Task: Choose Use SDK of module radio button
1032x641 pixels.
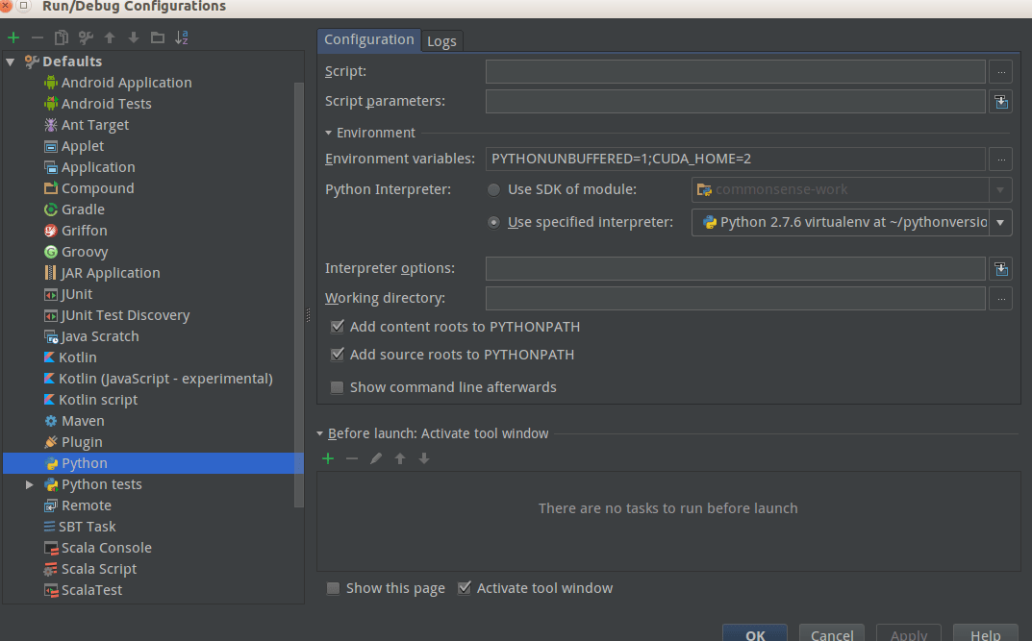Action: click(x=493, y=190)
